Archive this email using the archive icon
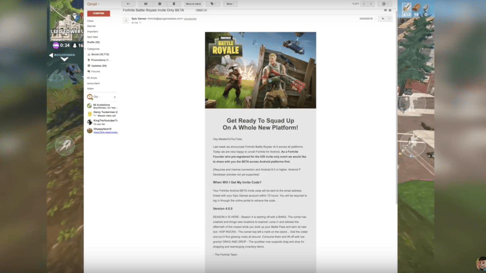 click(x=146, y=4)
